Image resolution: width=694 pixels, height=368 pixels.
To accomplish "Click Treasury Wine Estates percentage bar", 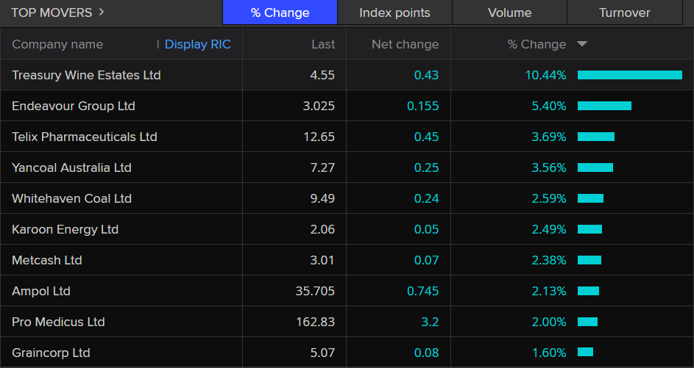I will coord(630,75).
